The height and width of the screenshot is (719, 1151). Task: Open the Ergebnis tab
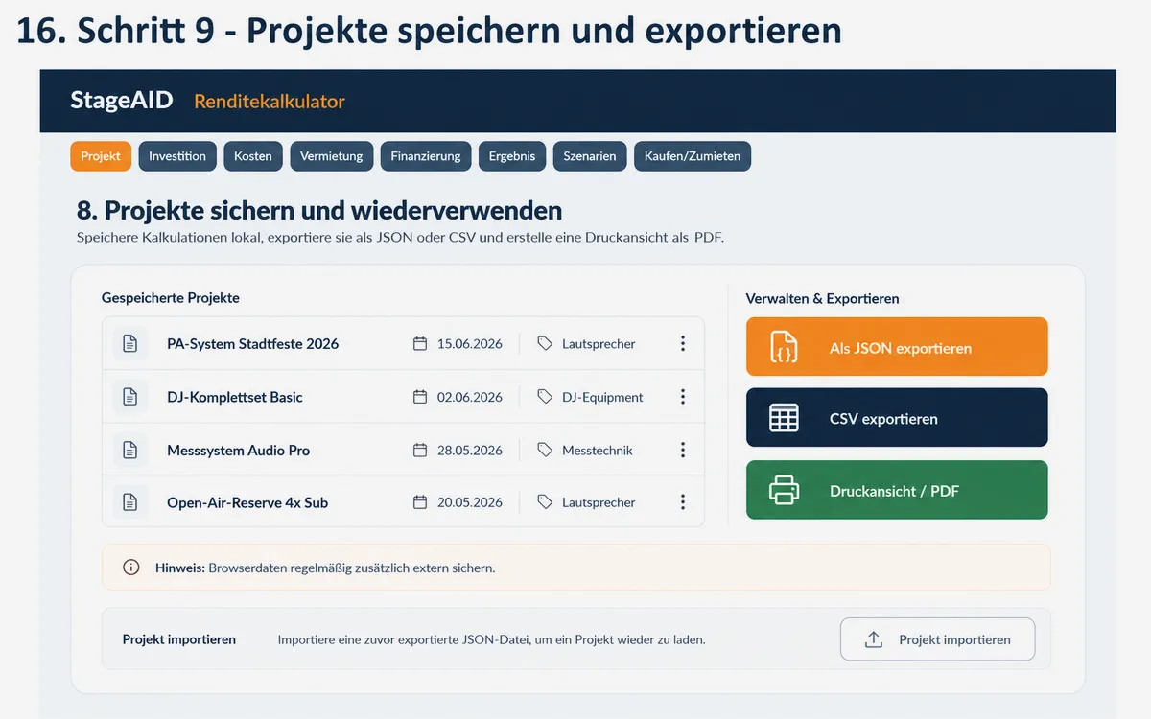[512, 156]
